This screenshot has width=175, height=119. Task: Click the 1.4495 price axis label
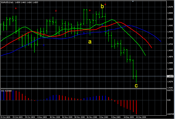170,63
